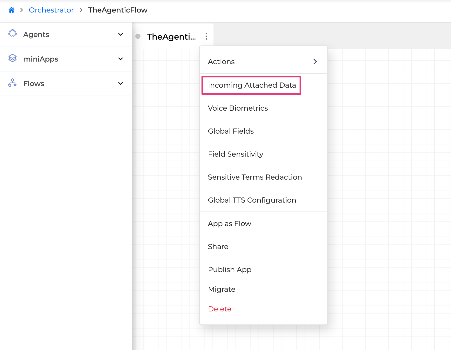This screenshot has width=451, height=350.
Task: Open Global Fields option
Action: (231, 131)
